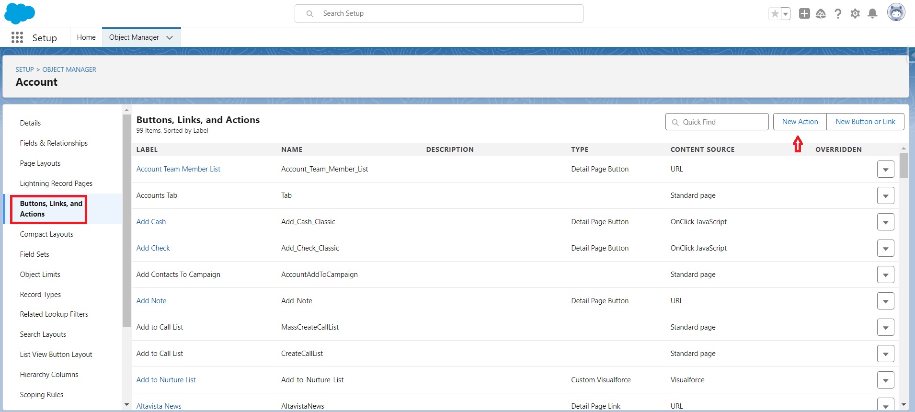Viewport: 915px width, 412px height.
Task: Go to Scoping Rules section
Action: point(42,395)
